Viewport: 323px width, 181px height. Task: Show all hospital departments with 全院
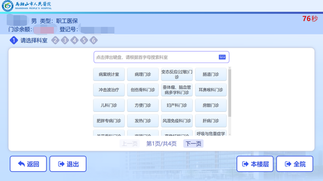[295, 164]
